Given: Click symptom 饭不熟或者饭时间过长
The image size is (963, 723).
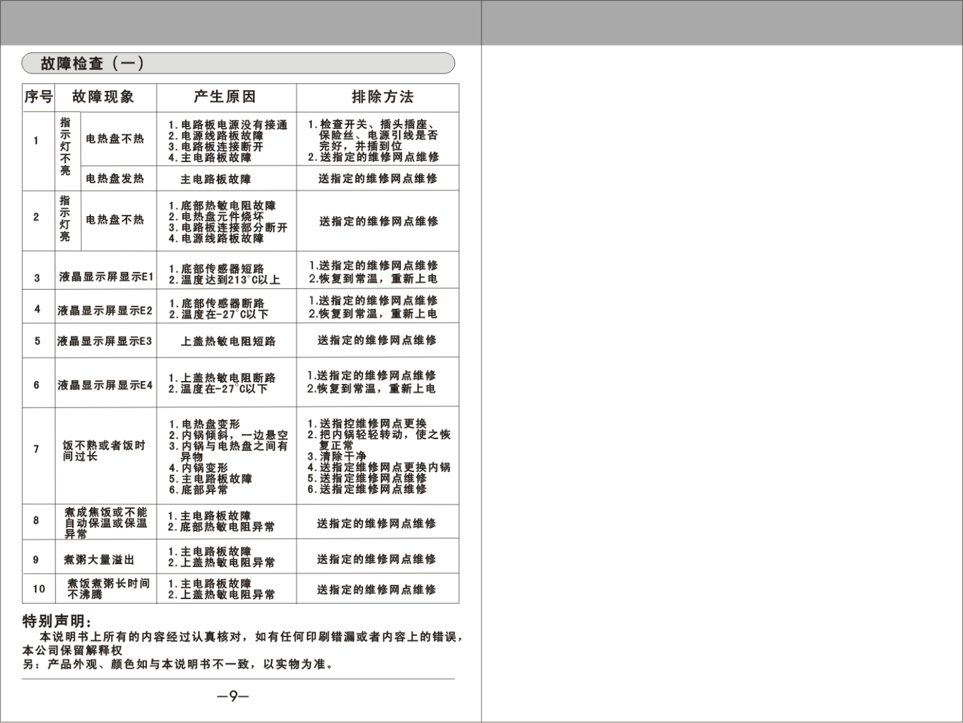Looking at the screenshot, I should (104, 451).
